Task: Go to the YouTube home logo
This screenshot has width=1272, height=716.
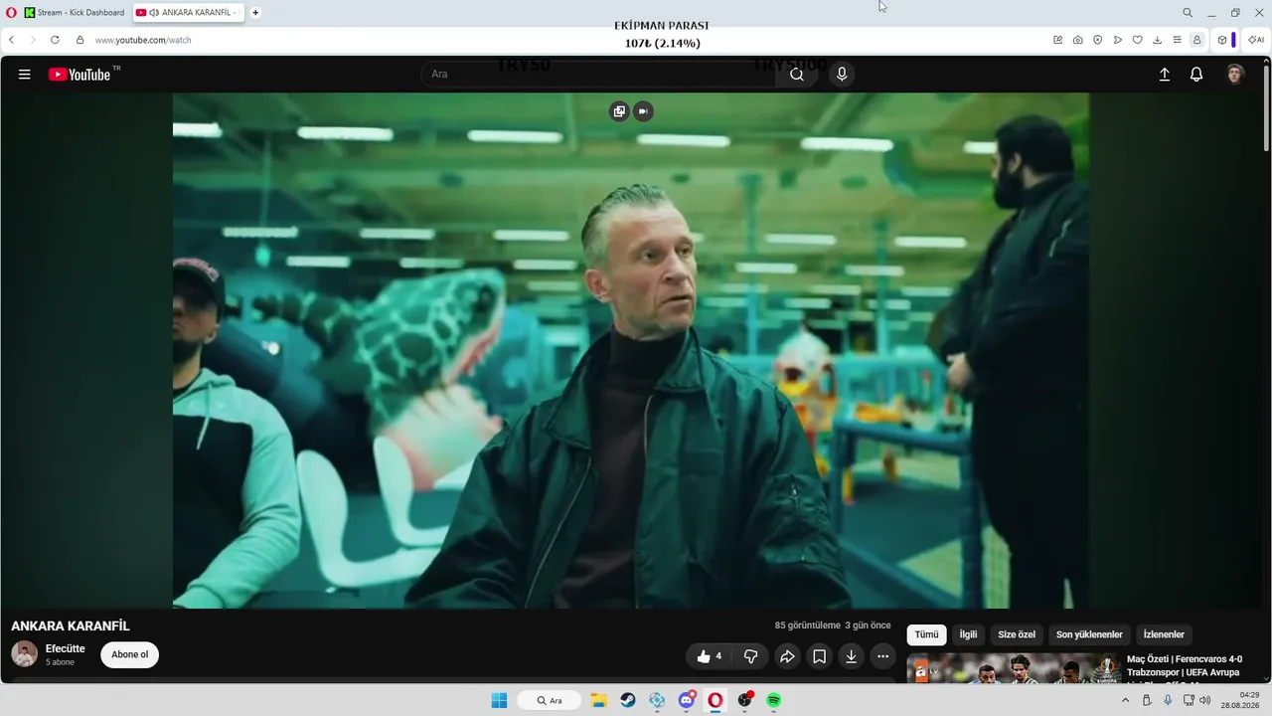Action: tap(79, 75)
